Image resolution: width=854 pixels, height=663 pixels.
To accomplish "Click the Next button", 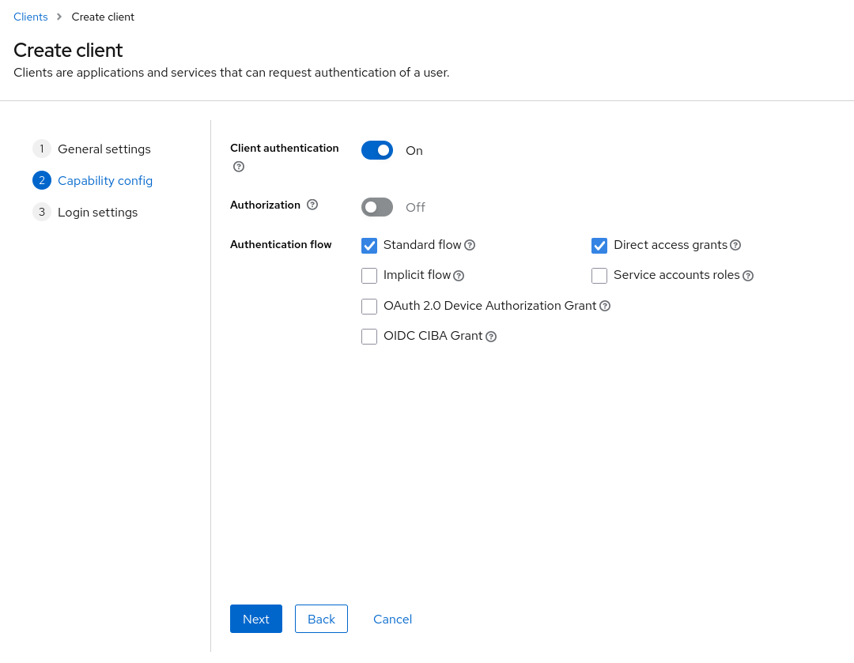I will point(256,619).
